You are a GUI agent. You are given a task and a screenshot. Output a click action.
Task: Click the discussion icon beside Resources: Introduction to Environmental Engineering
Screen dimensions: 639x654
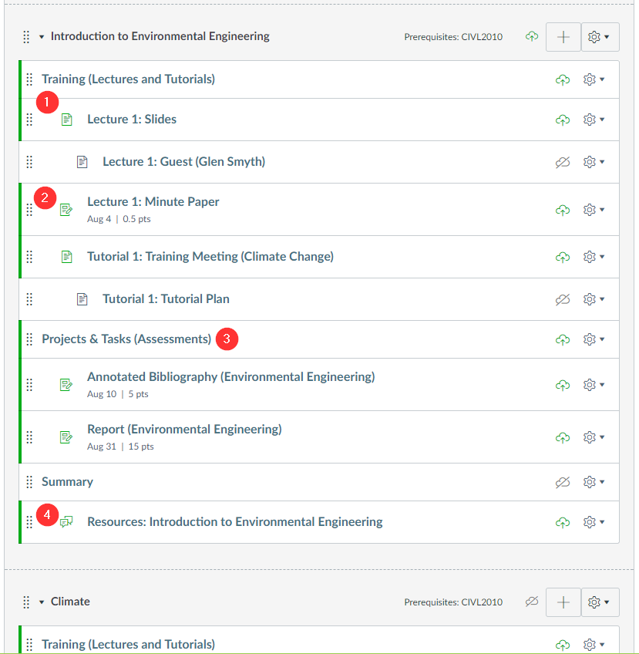[x=67, y=522]
